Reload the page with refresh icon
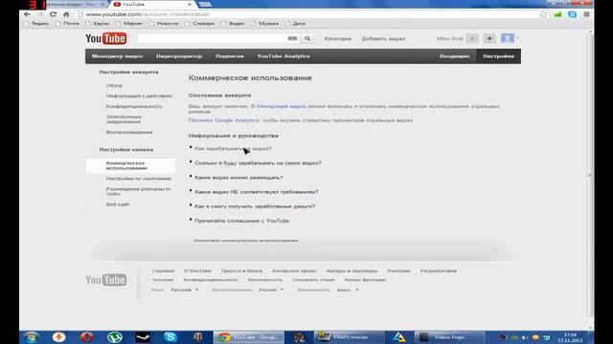The width and height of the screenshot is (613, 344). tap(54, 14)
